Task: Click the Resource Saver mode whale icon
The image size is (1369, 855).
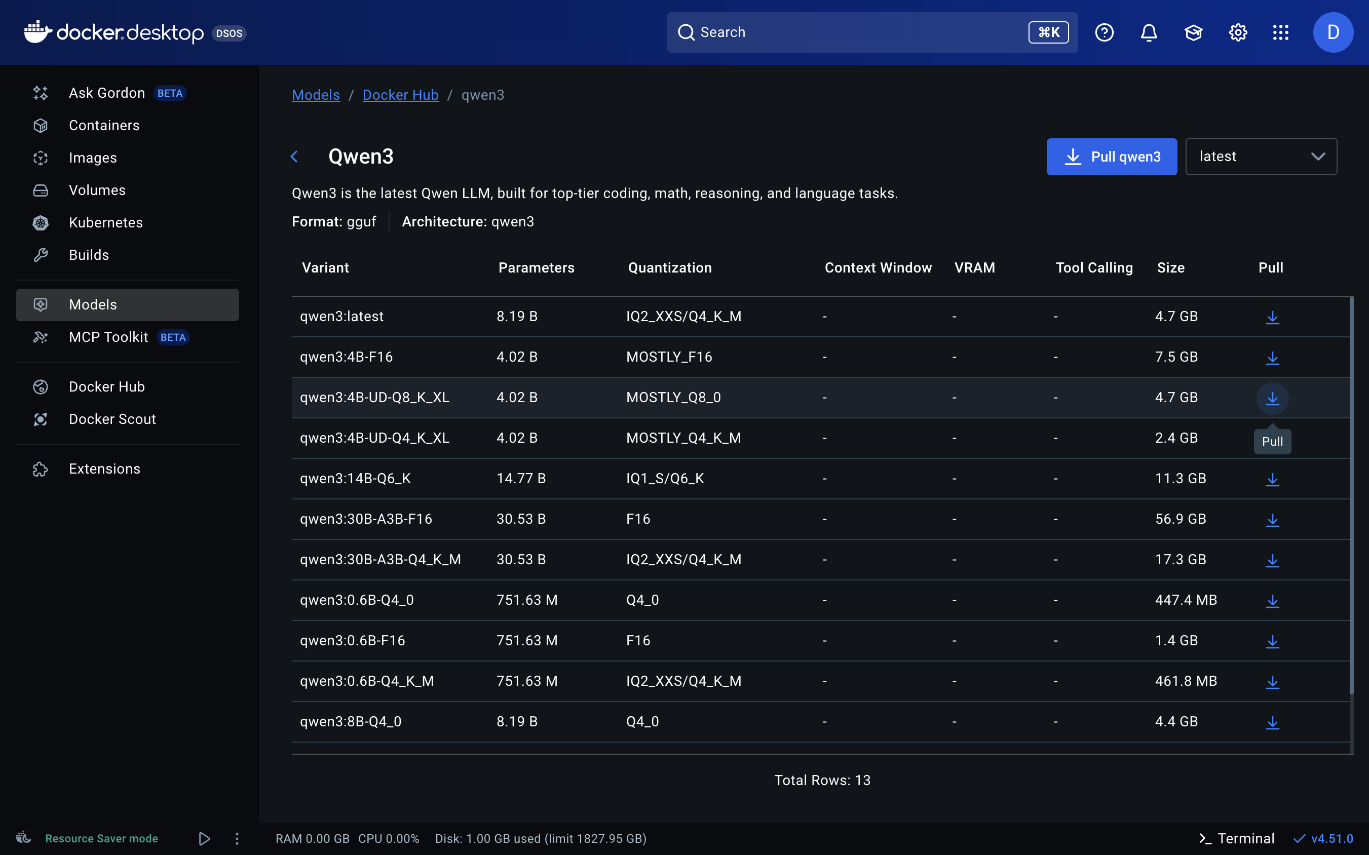Action: [x=24, y=838]
